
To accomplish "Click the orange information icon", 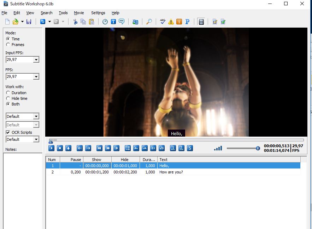I will [179, 22].
